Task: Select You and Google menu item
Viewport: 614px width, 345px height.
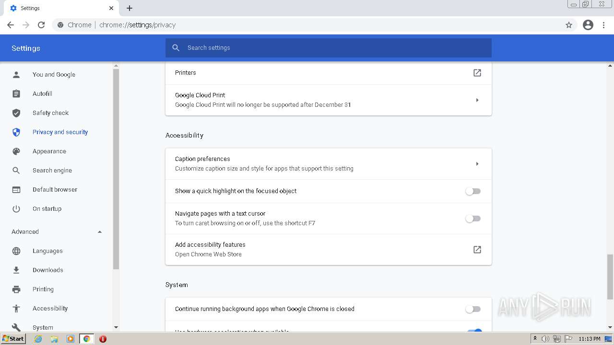Action: [54, 74]
